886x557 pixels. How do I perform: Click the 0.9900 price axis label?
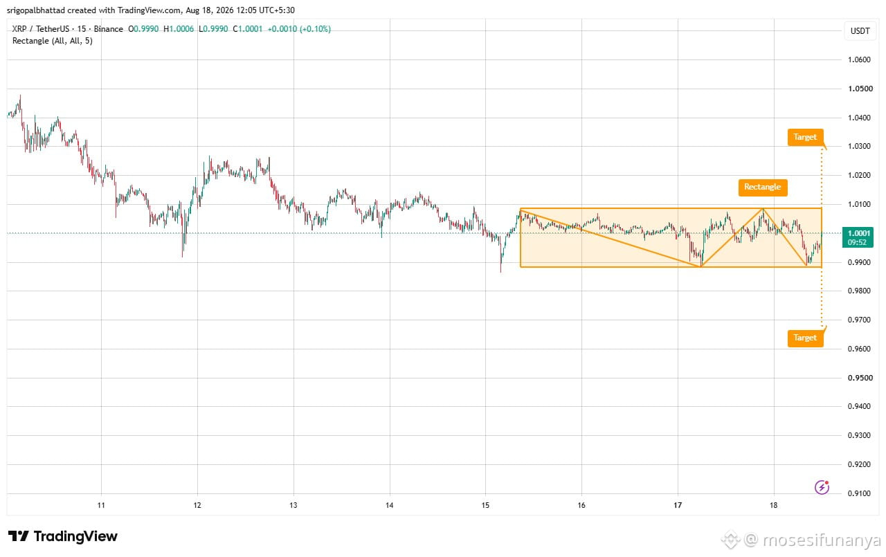tap(859, 262)
